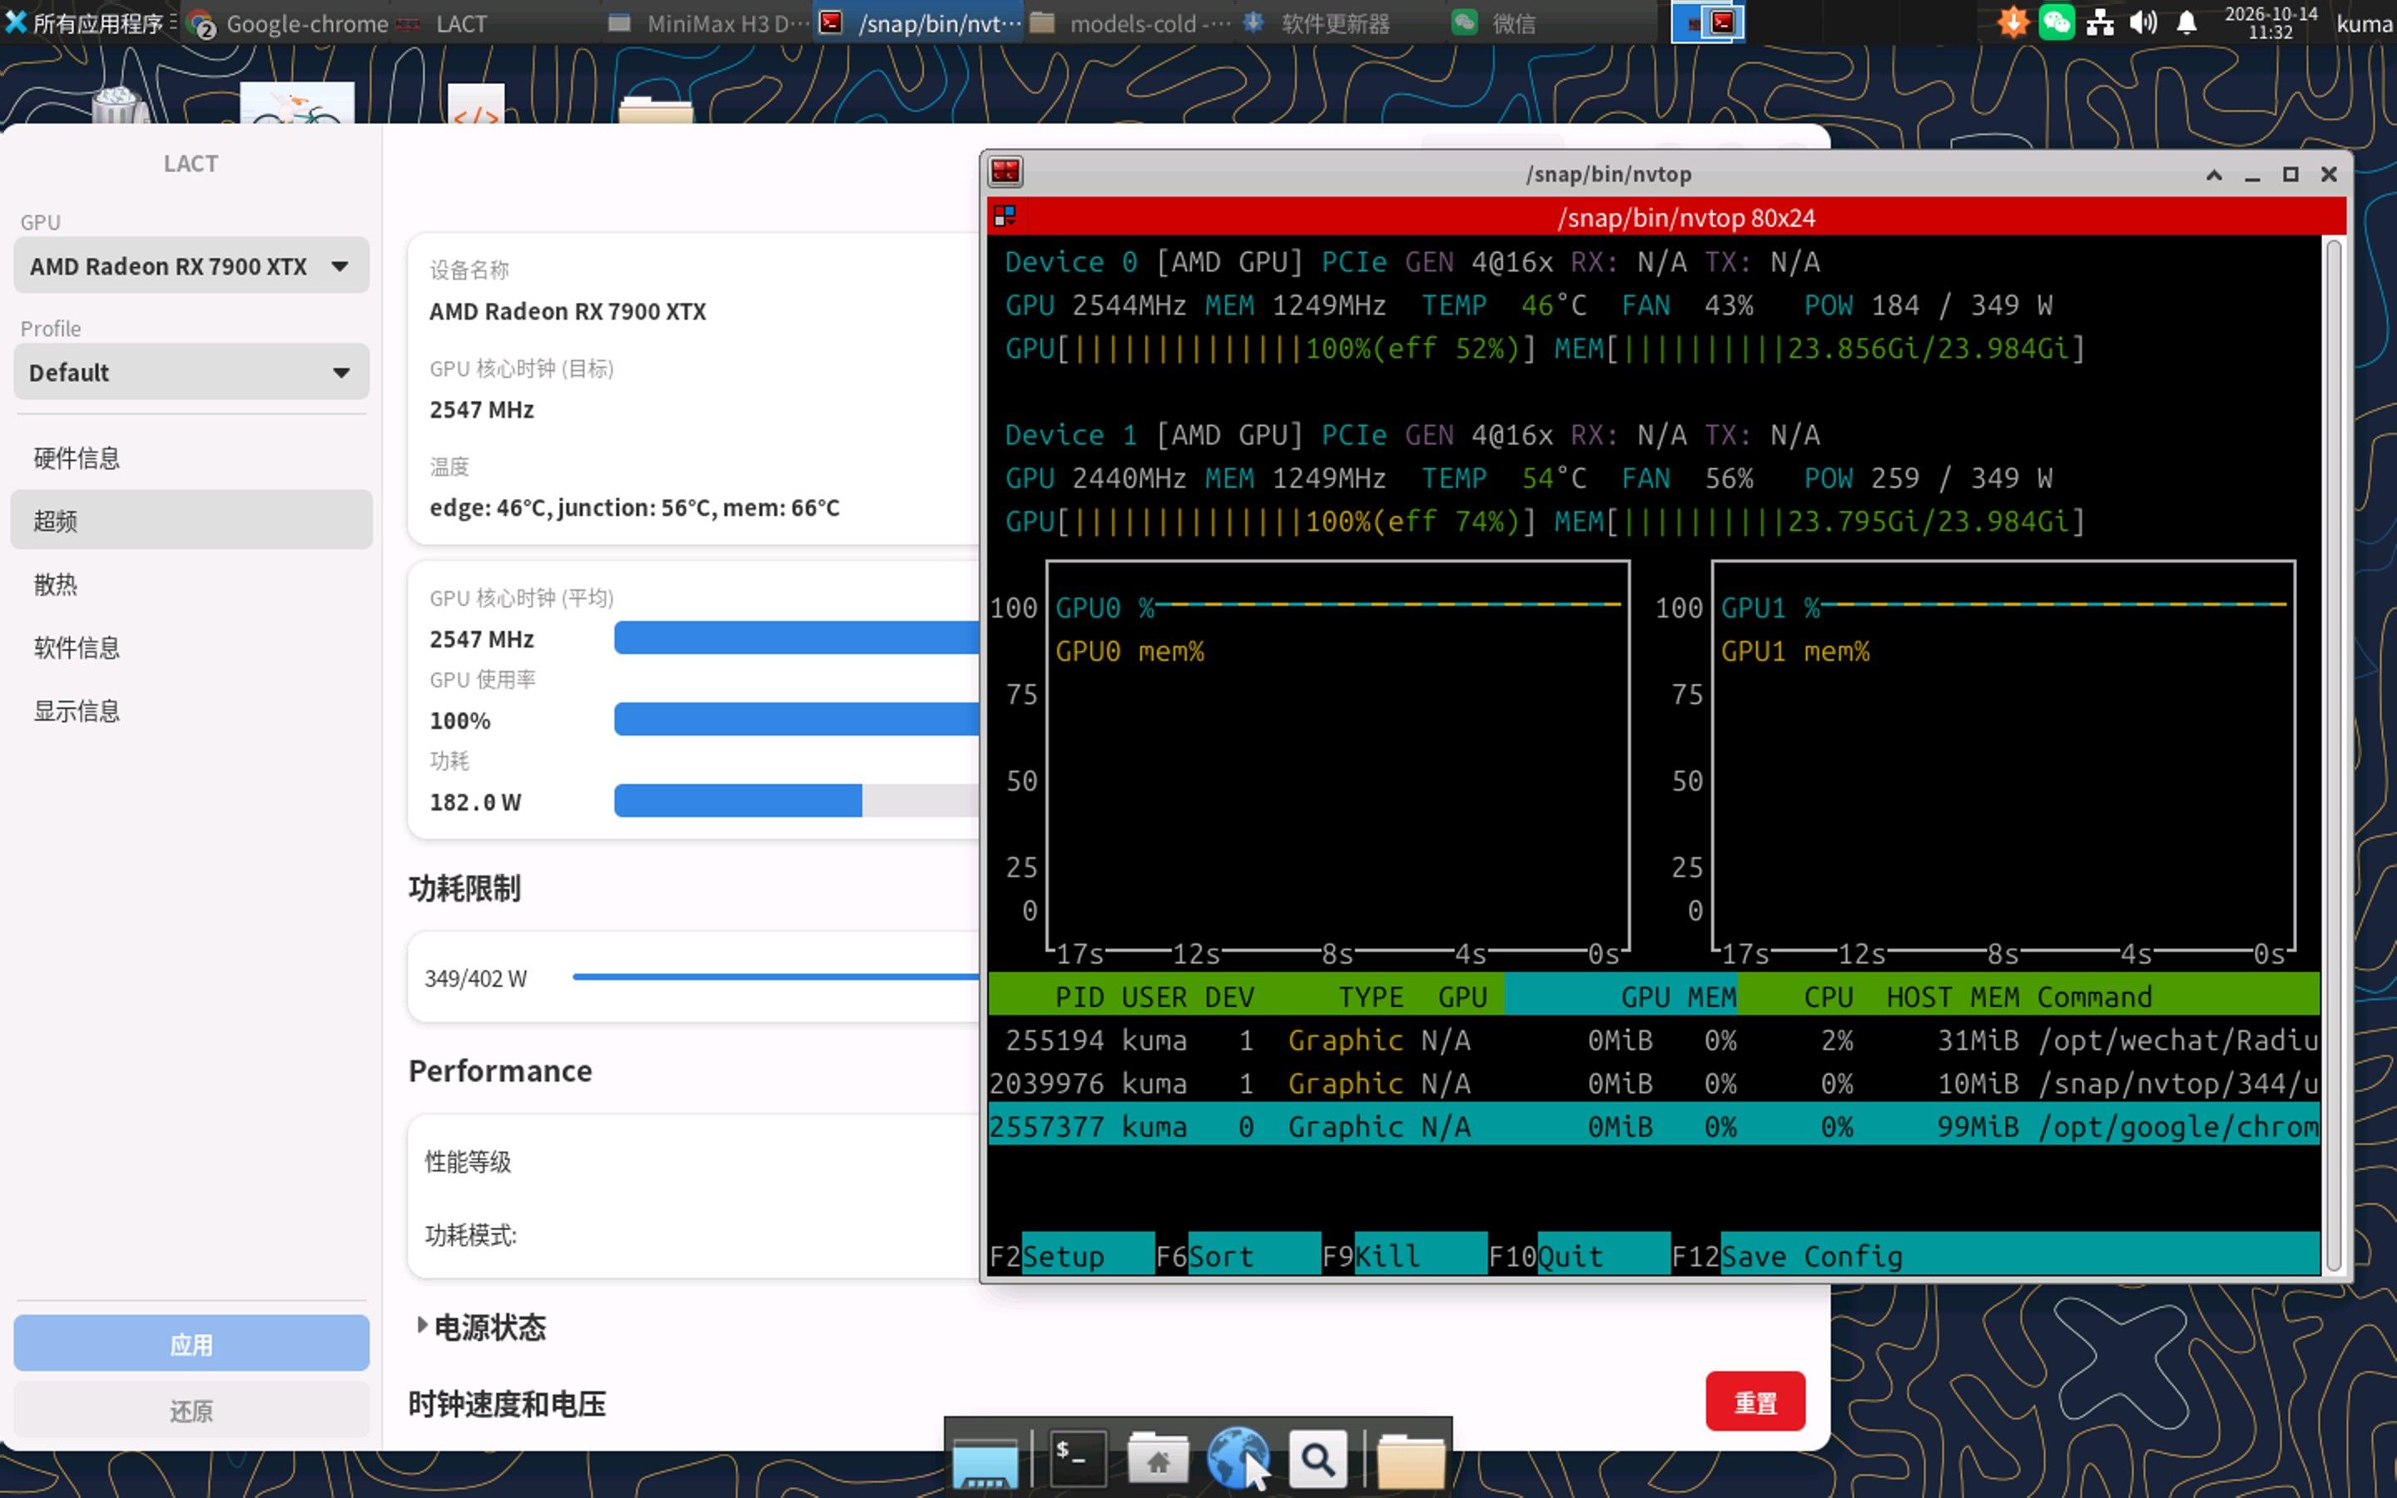Open the 软件信息 page in LACT

(x=191, y=647)
